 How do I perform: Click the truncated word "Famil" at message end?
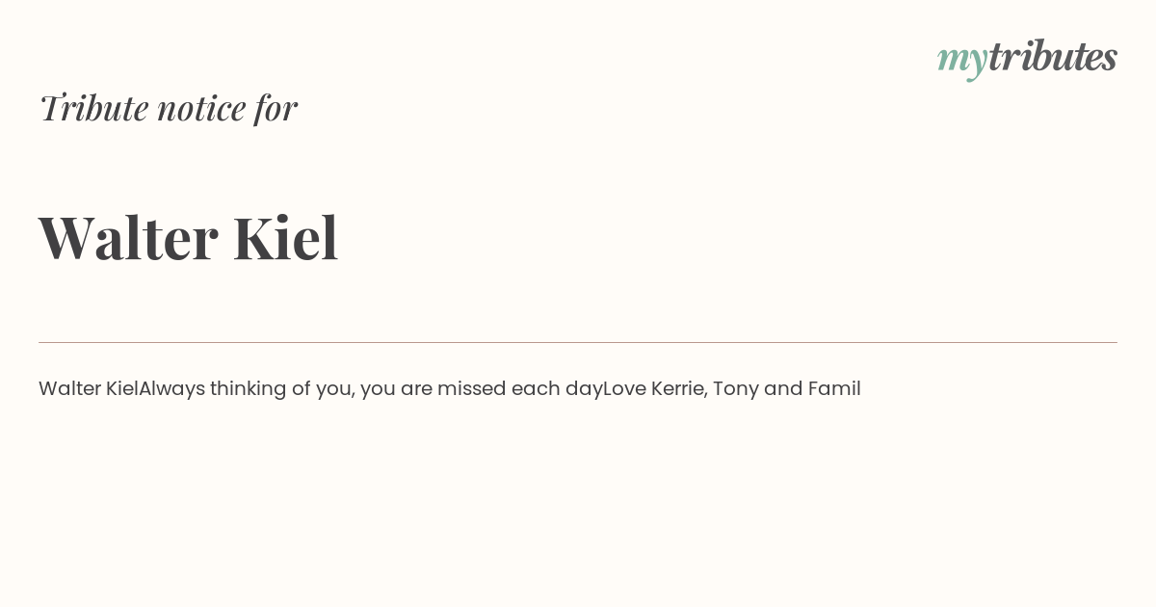(834, 389)
